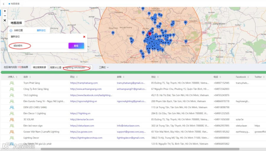Click decision-maker icon for T.A.S Lighting
This screenshot has width=266, height=151.
tap(12, 95)
